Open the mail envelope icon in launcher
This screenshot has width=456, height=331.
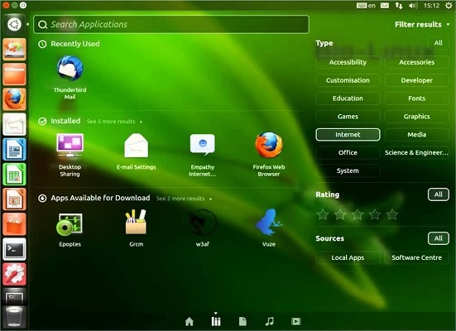coord(14,124)
